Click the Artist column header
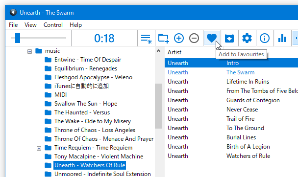Viewport: 298px width, 177px height. [174, 52]
